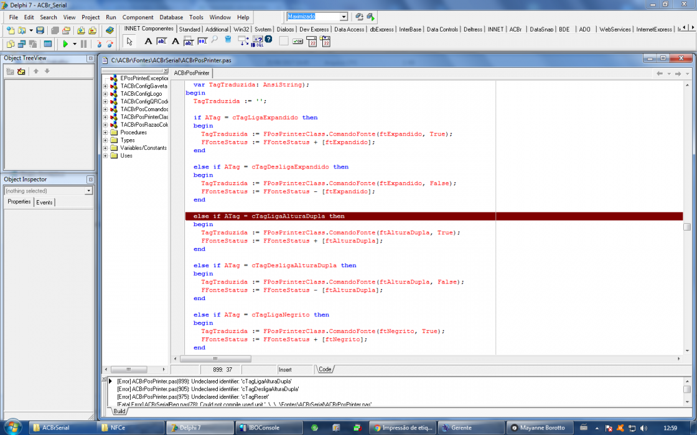Switch to Data Access palette tab
The width and height of the screenshot is (697, 435).
tap(349, 29)
